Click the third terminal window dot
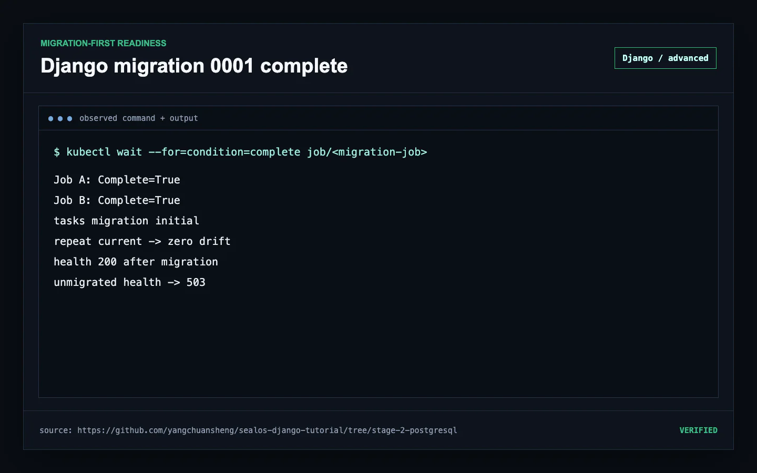Image resolution: width=757 pixels, height=473 pixels. tap(70, 119)
